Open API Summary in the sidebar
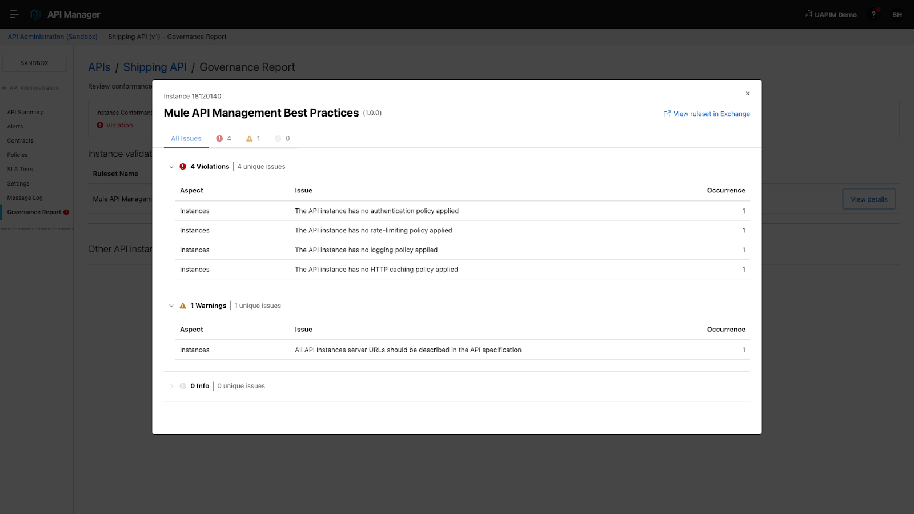The height and width of the screenshot is (514, 914). click(25, 113)
